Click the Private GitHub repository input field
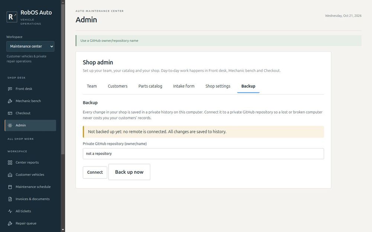The image size is (372, 232). point(203,154)
